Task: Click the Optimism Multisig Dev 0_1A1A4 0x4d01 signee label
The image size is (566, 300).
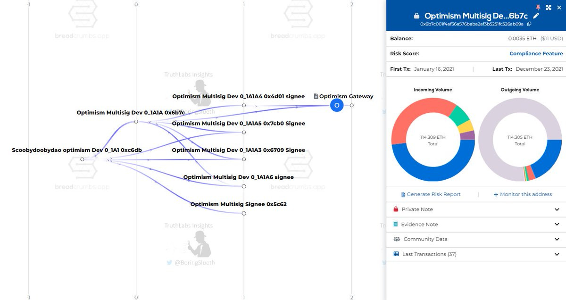Action: click(x=238, y=96)
